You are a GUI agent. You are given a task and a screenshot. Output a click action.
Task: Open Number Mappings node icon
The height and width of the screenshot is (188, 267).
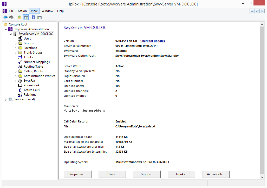click(20, 62)
